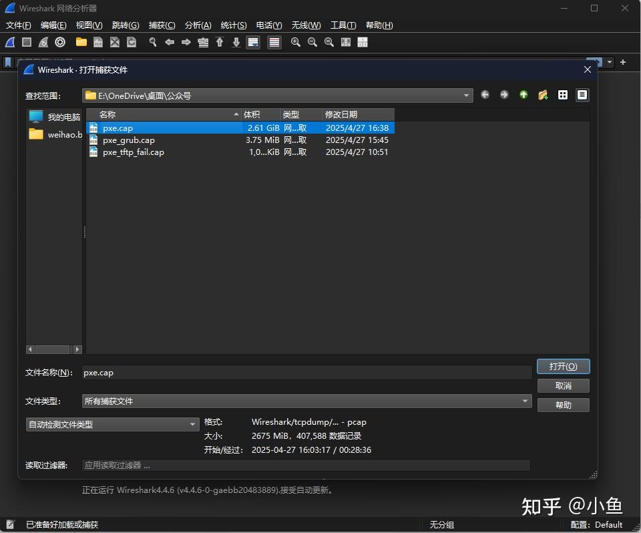Switch dialog to list view

(x=563, y=95)
